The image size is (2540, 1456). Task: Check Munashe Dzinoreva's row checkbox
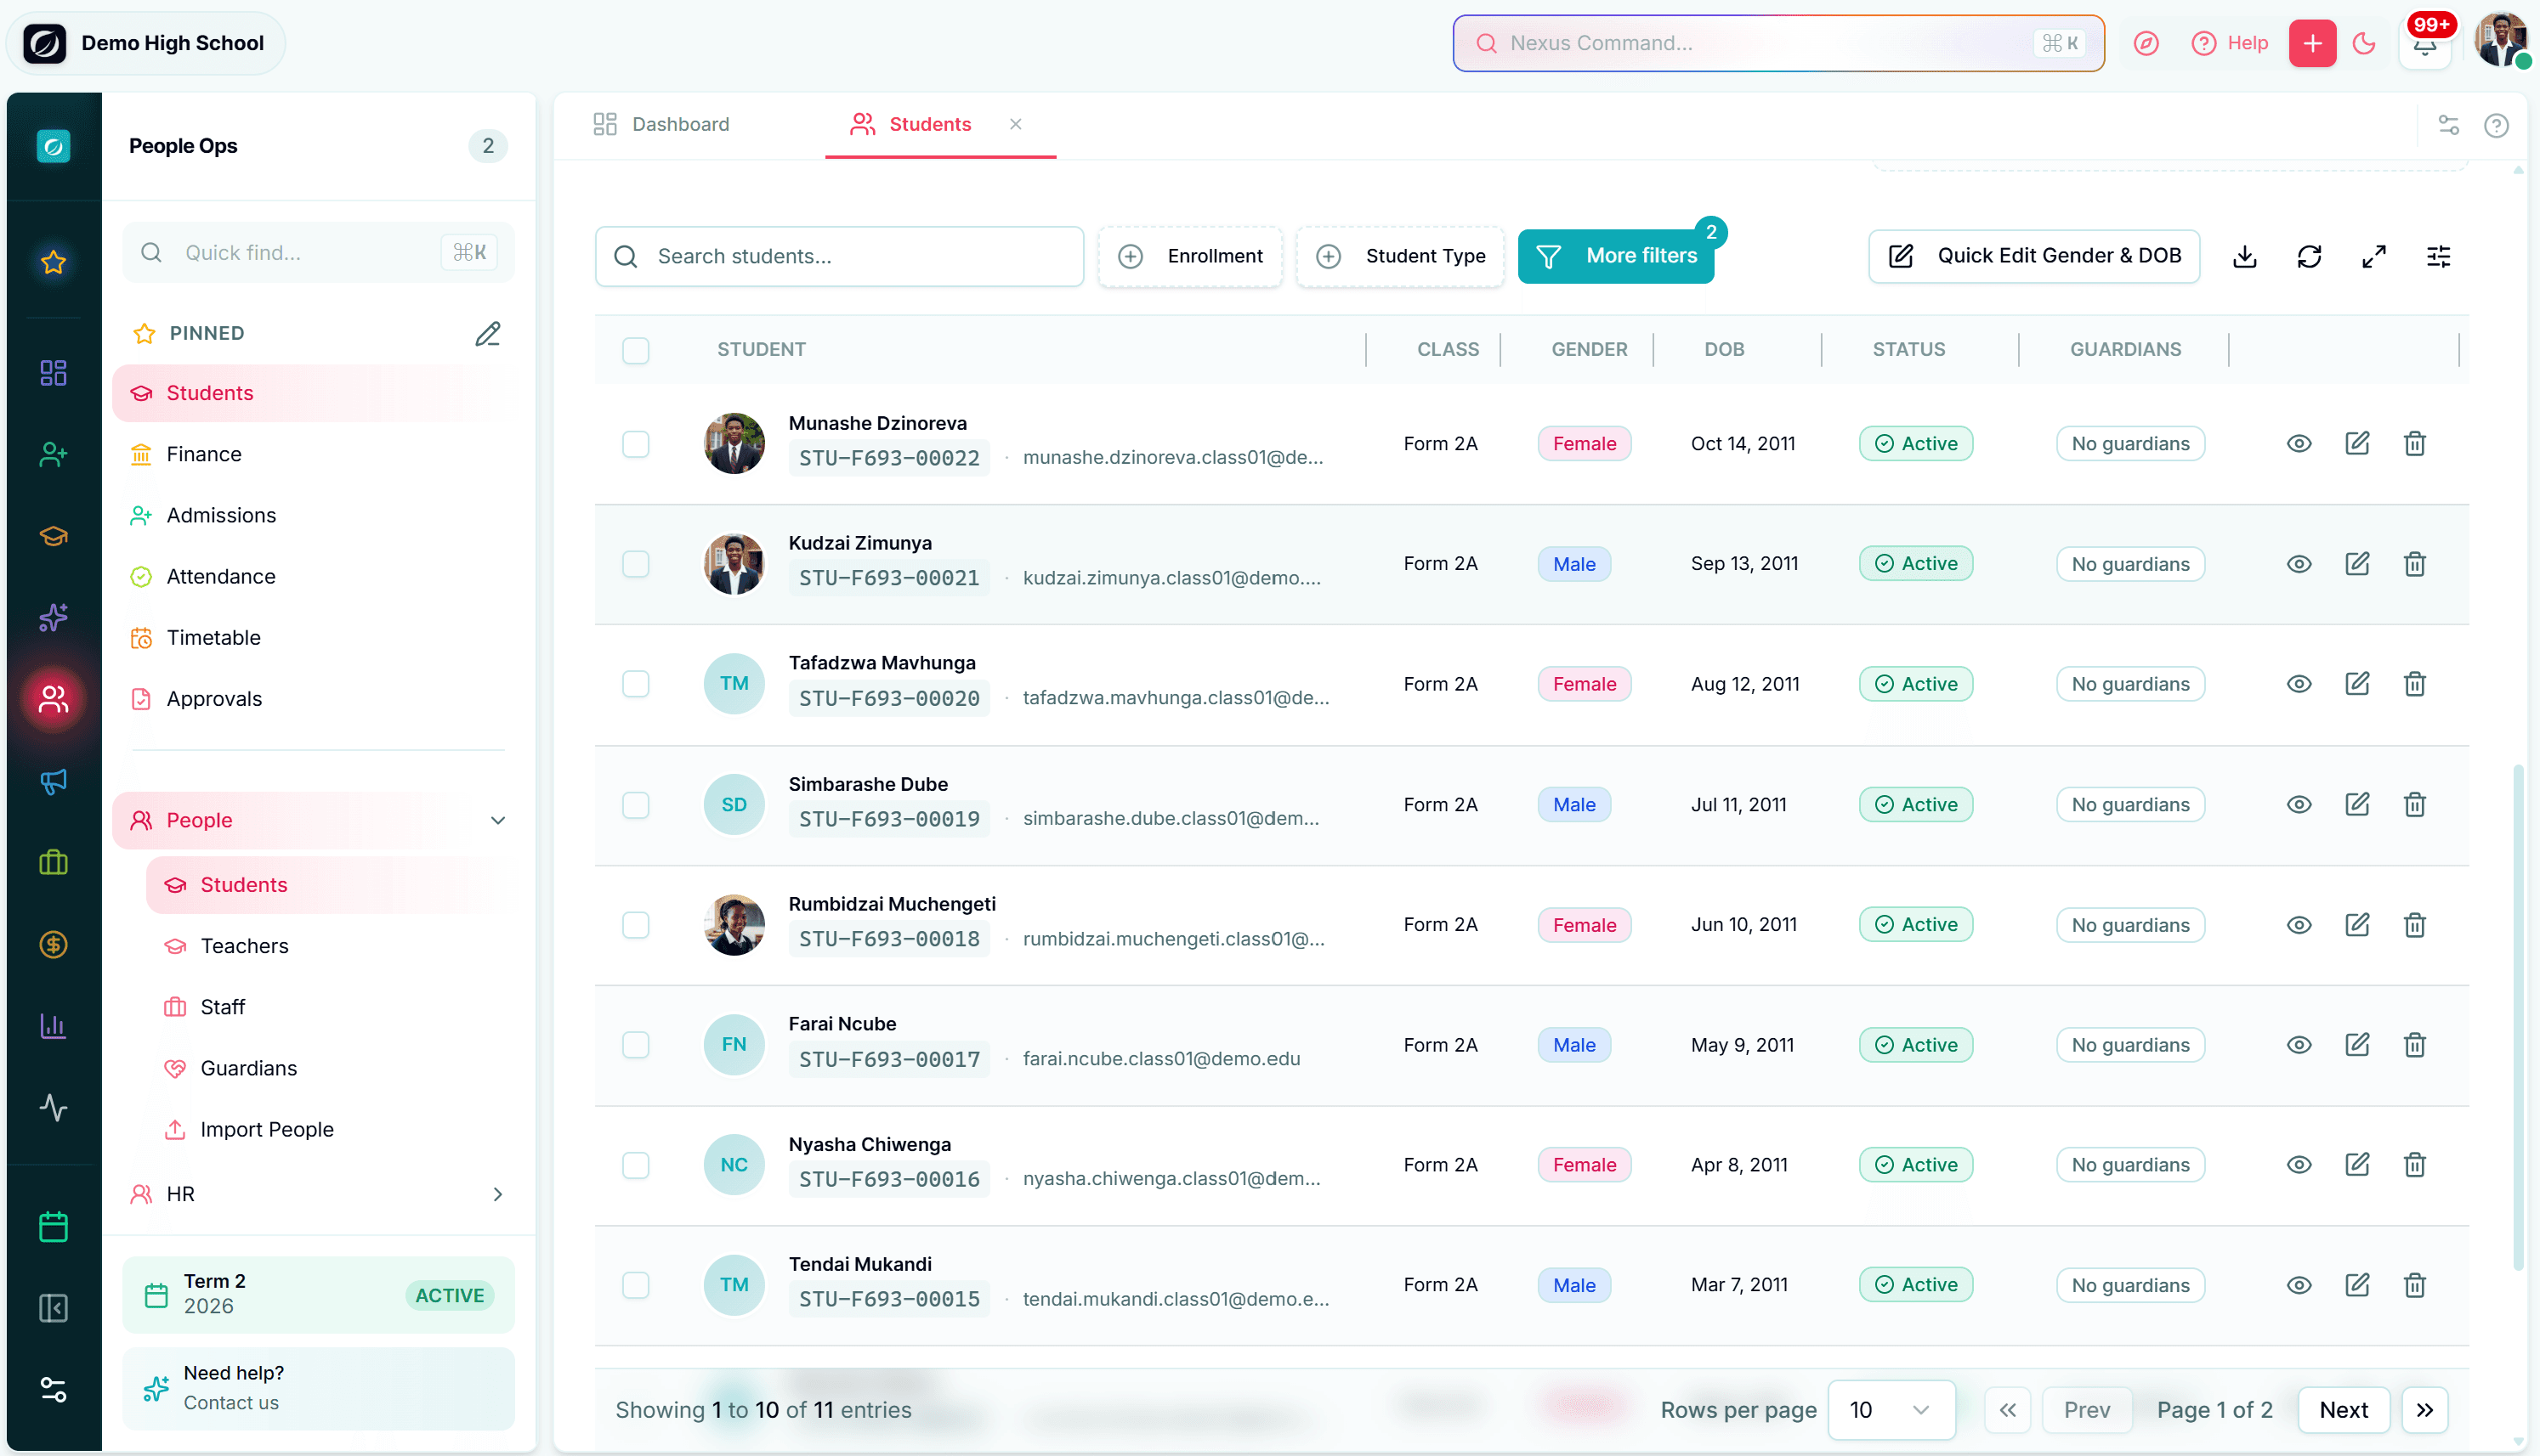(x=635, y=443)
